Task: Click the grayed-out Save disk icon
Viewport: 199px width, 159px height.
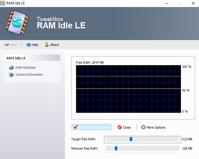Action: point(6,44)
